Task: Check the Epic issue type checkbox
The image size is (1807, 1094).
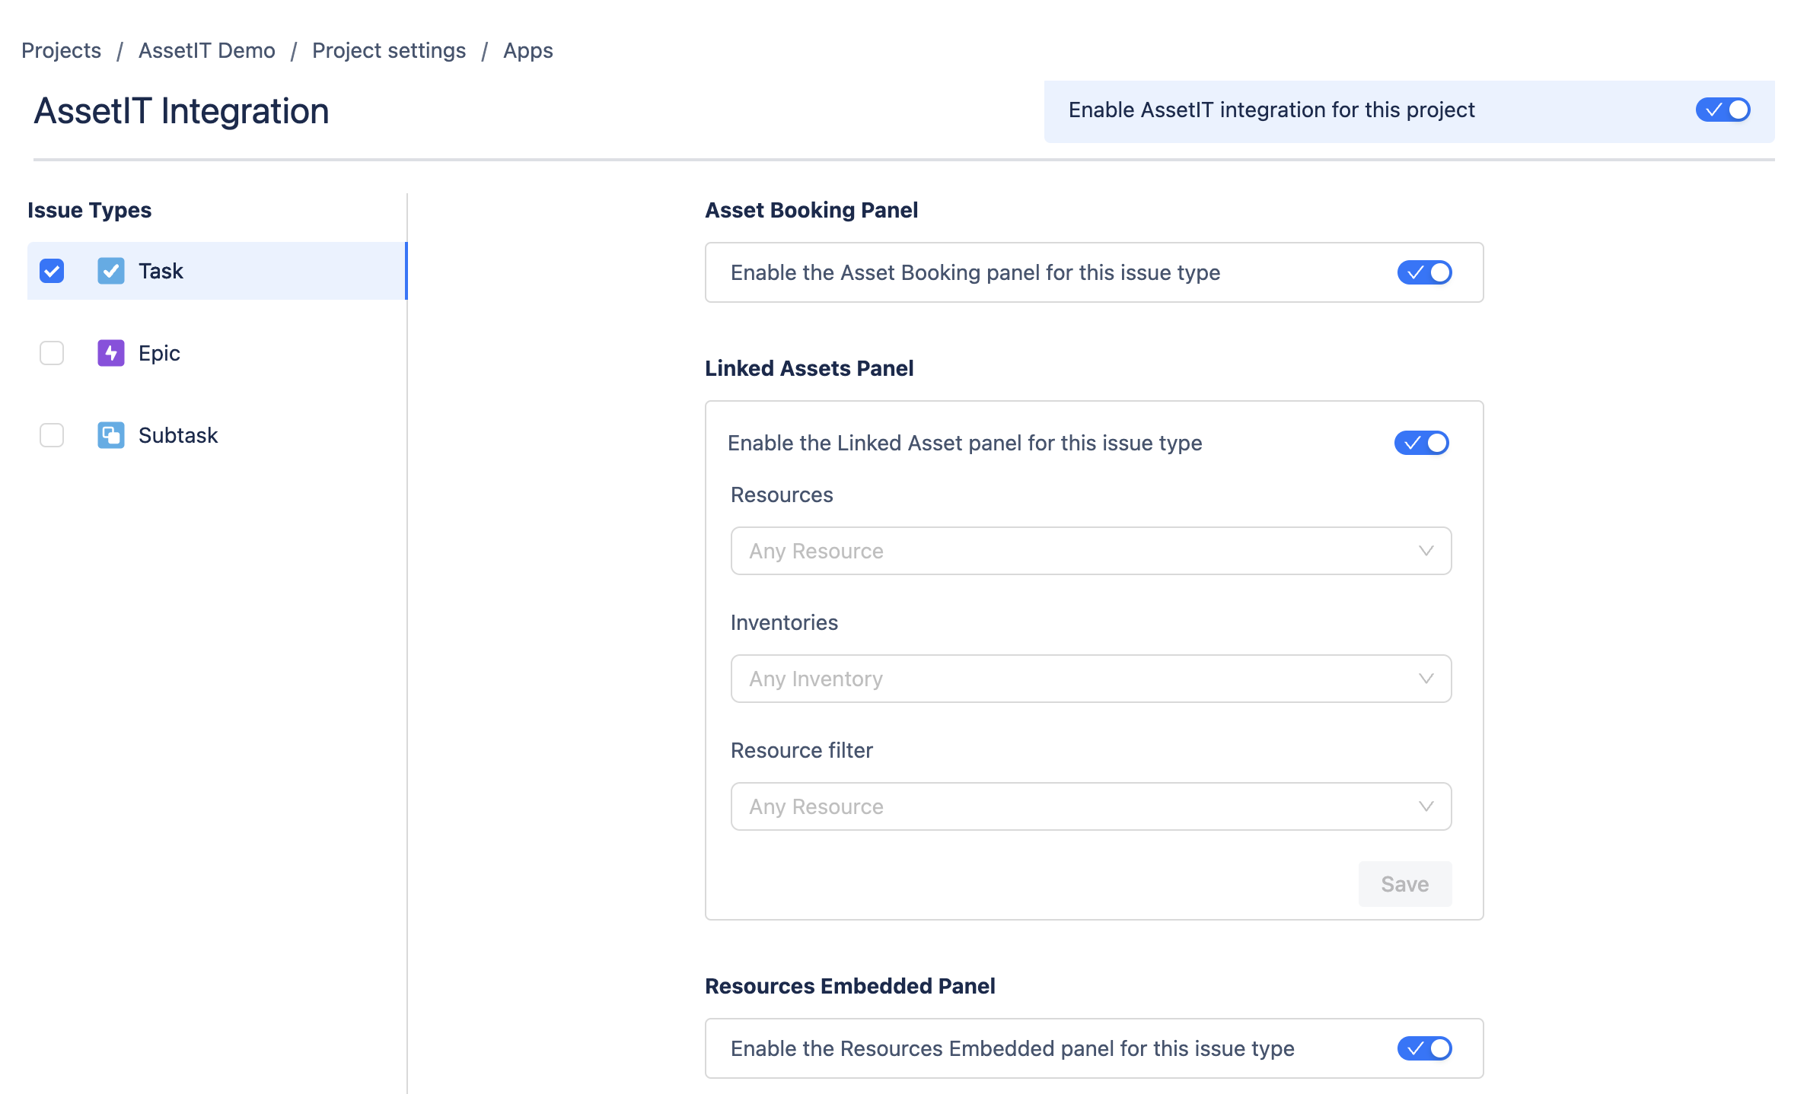Action: pyautogui.click(x=51, y=353)
